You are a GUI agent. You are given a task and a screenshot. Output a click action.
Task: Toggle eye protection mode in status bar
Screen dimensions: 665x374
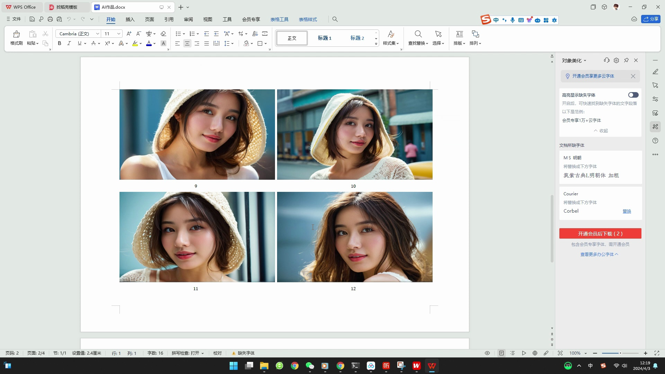point(487,353)
